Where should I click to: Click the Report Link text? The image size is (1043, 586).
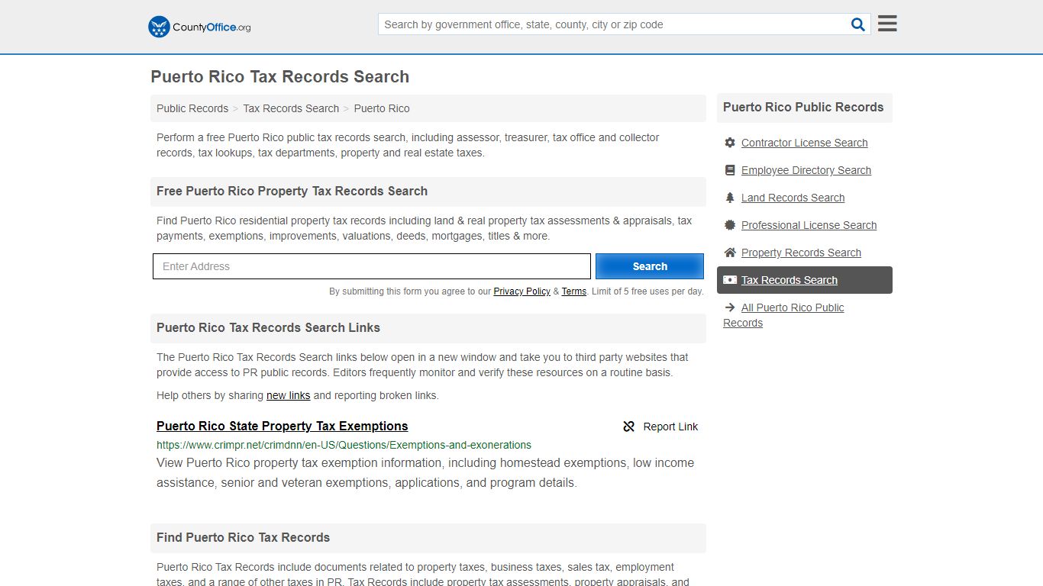coord(670,427)
